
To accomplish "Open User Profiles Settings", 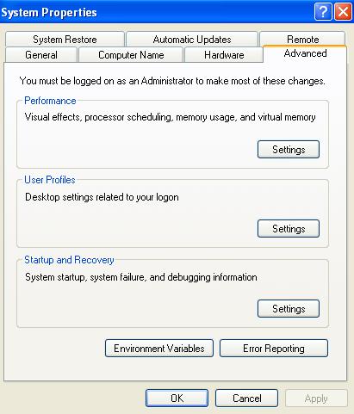I will [x=289, y=229].
